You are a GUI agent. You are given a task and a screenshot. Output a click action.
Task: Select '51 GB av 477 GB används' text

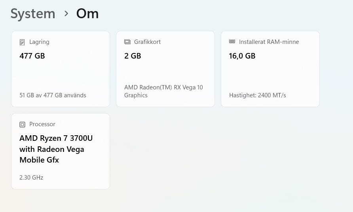click(53, 95)
